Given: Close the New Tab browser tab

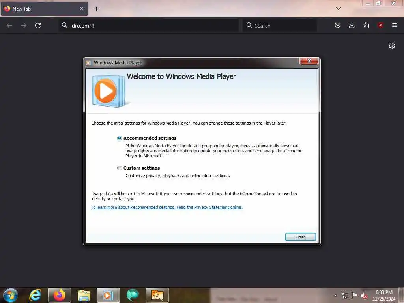Looking at the screenshot, I should (82, 9).
